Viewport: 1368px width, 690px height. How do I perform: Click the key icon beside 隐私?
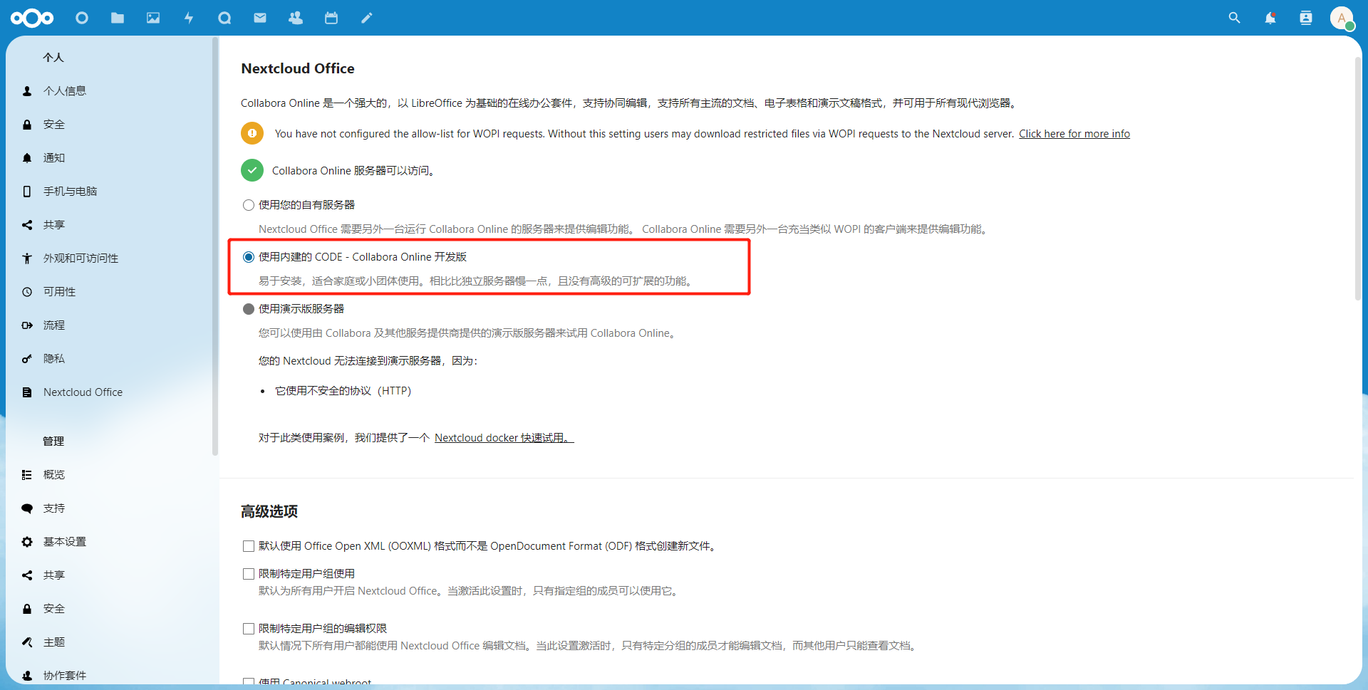[27, 359]
